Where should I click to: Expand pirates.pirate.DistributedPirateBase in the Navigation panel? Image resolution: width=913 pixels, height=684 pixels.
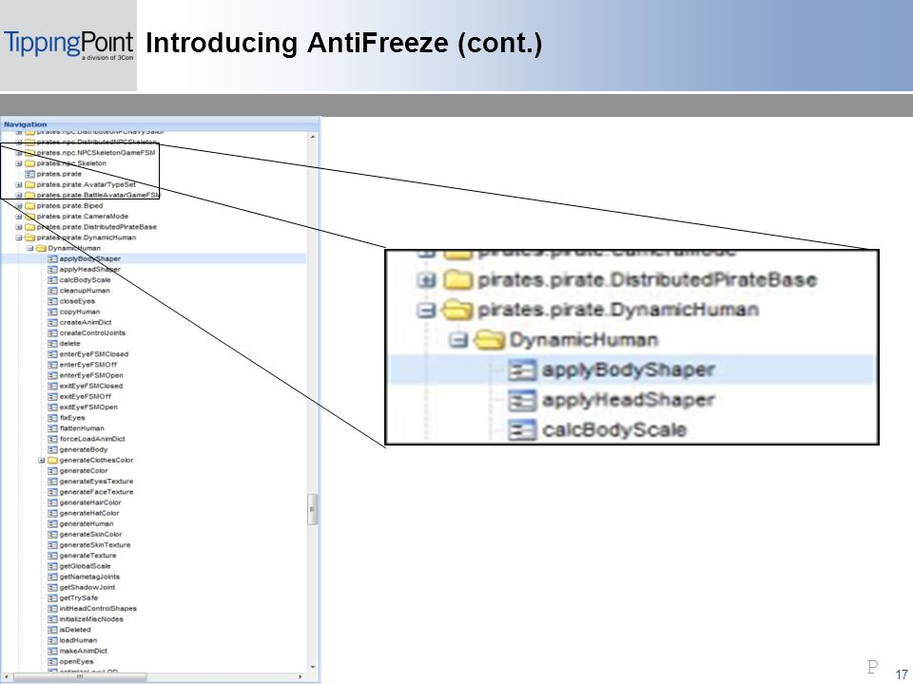[x=19, y=227]
